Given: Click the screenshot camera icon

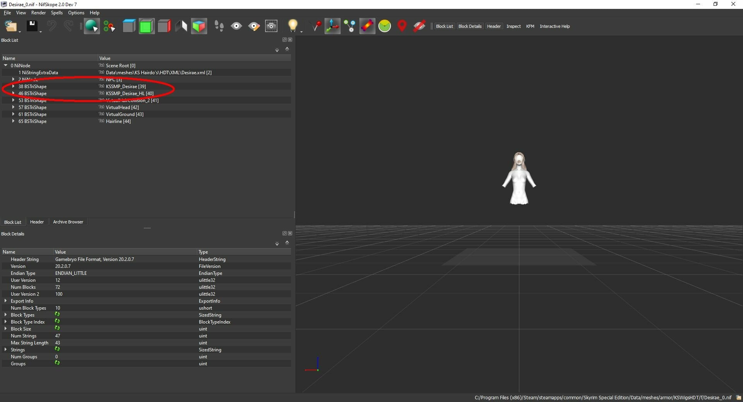Looking at the screenshot, I should coord(271,26).
